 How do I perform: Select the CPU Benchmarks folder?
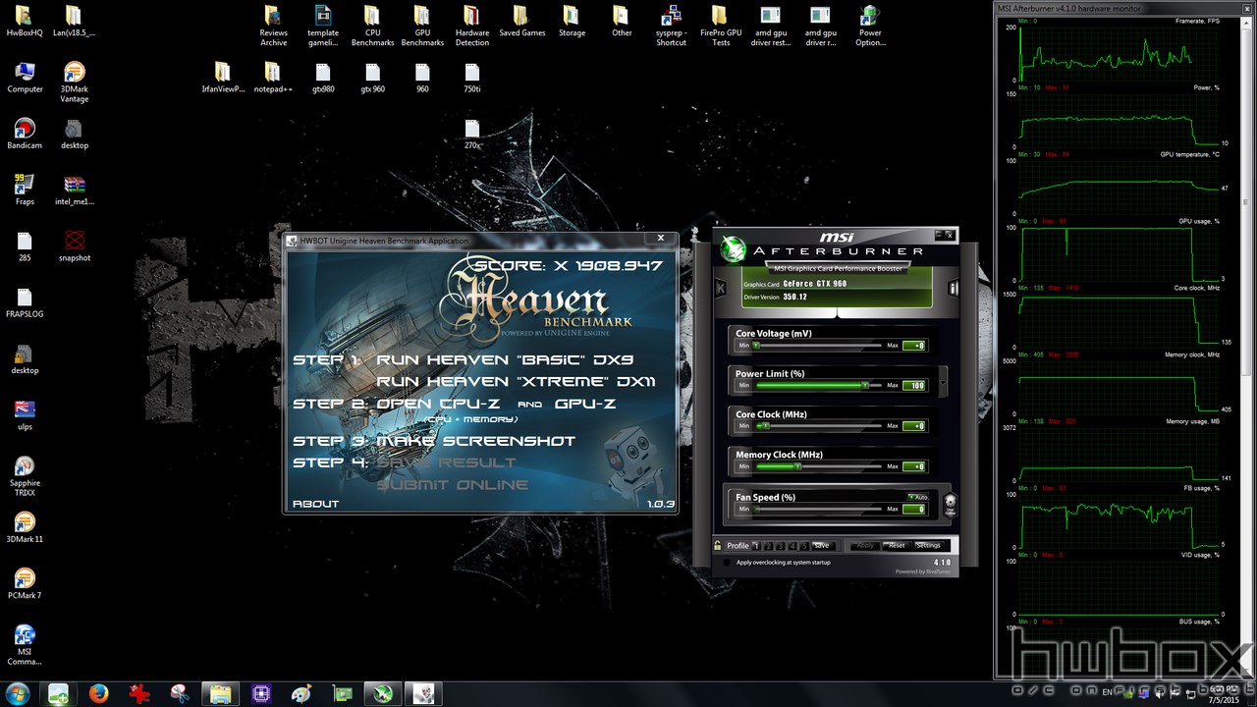[372, 26]
